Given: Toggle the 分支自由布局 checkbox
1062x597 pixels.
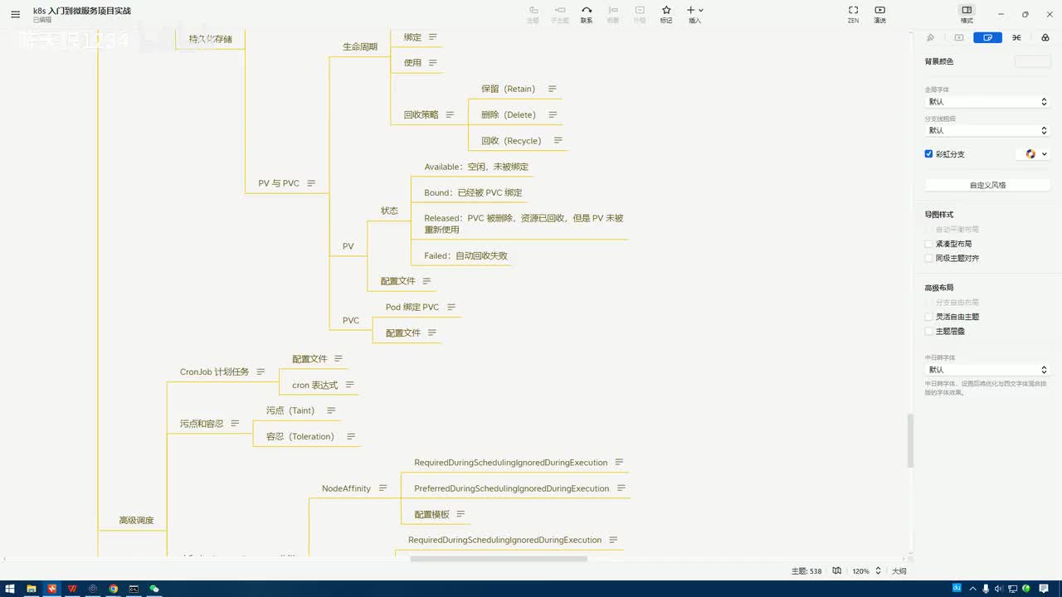Looking at the screenshot, I should pyautogui.click(x=929, y=303).
